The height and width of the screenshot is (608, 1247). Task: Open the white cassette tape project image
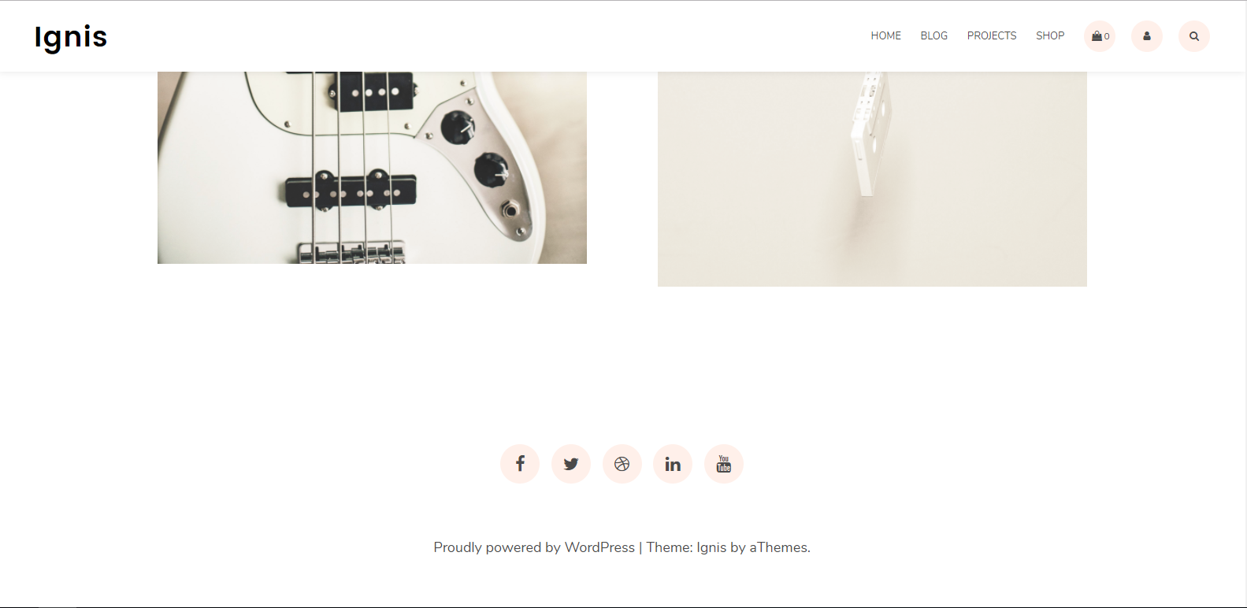(x=872, y=179)
